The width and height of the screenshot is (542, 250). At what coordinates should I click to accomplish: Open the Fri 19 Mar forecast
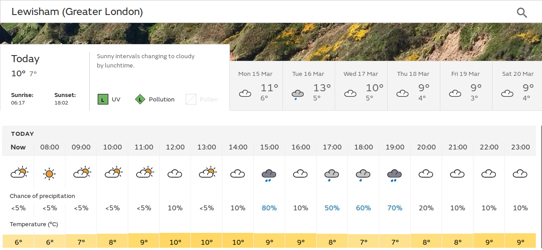(x=466, y=86)
